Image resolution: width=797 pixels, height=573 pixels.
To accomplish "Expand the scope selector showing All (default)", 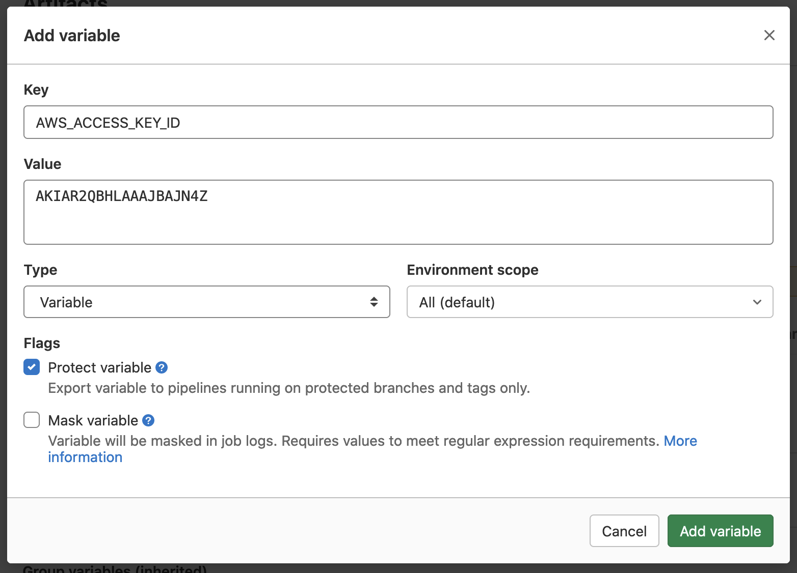I will click(x=590, y=302).
